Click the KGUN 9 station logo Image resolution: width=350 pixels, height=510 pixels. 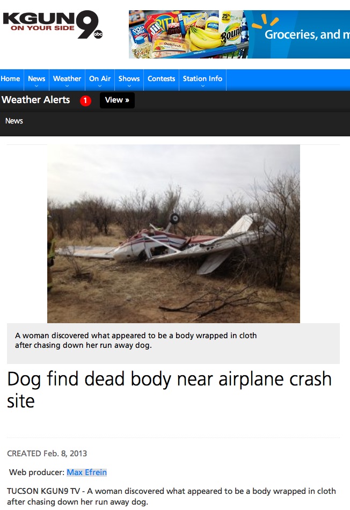53,25
